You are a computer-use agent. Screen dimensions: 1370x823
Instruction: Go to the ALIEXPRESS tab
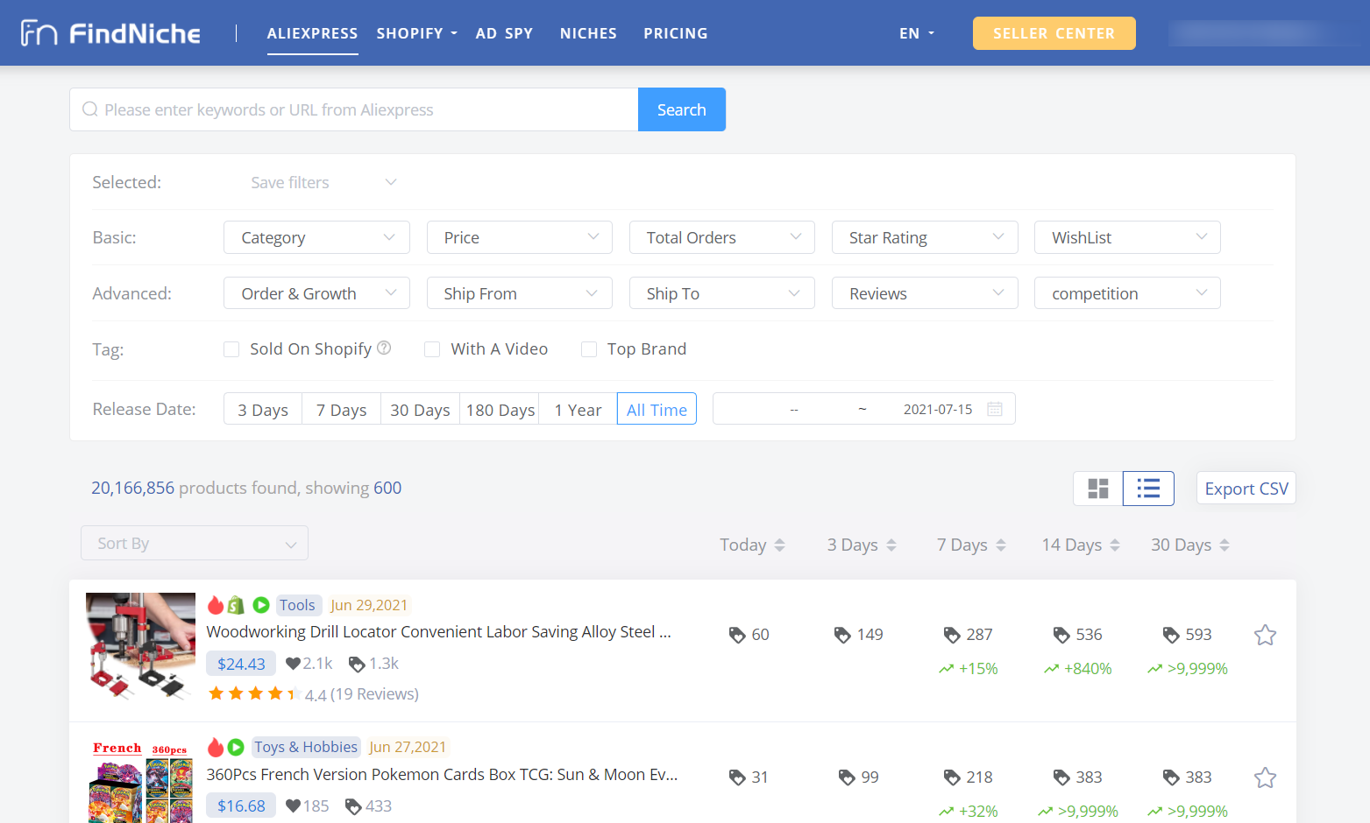click(x=313, y=33)
